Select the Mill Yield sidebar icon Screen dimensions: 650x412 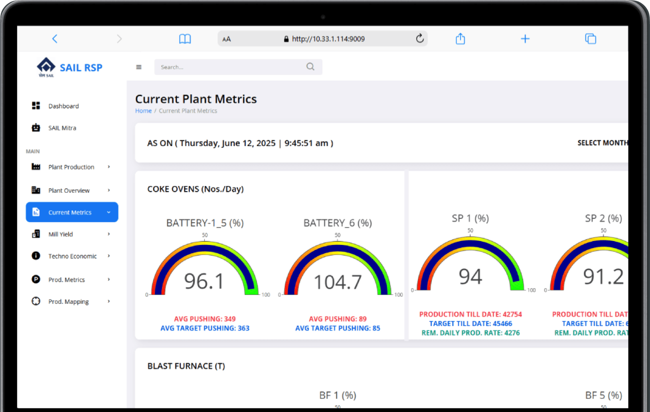(36, 234)
